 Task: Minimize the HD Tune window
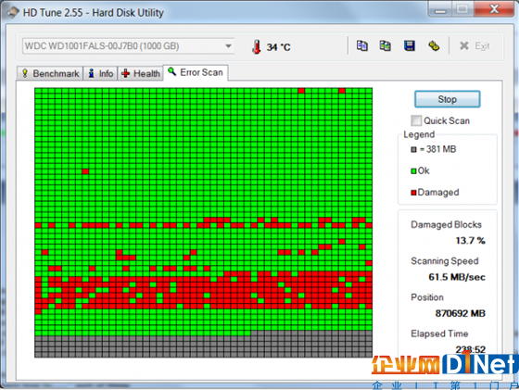(440, 9)
